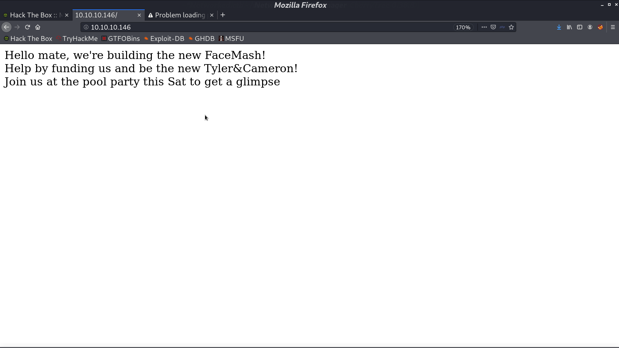619x348 pixels.
Task: Reload the current page
Action: (x=27, y=27)
